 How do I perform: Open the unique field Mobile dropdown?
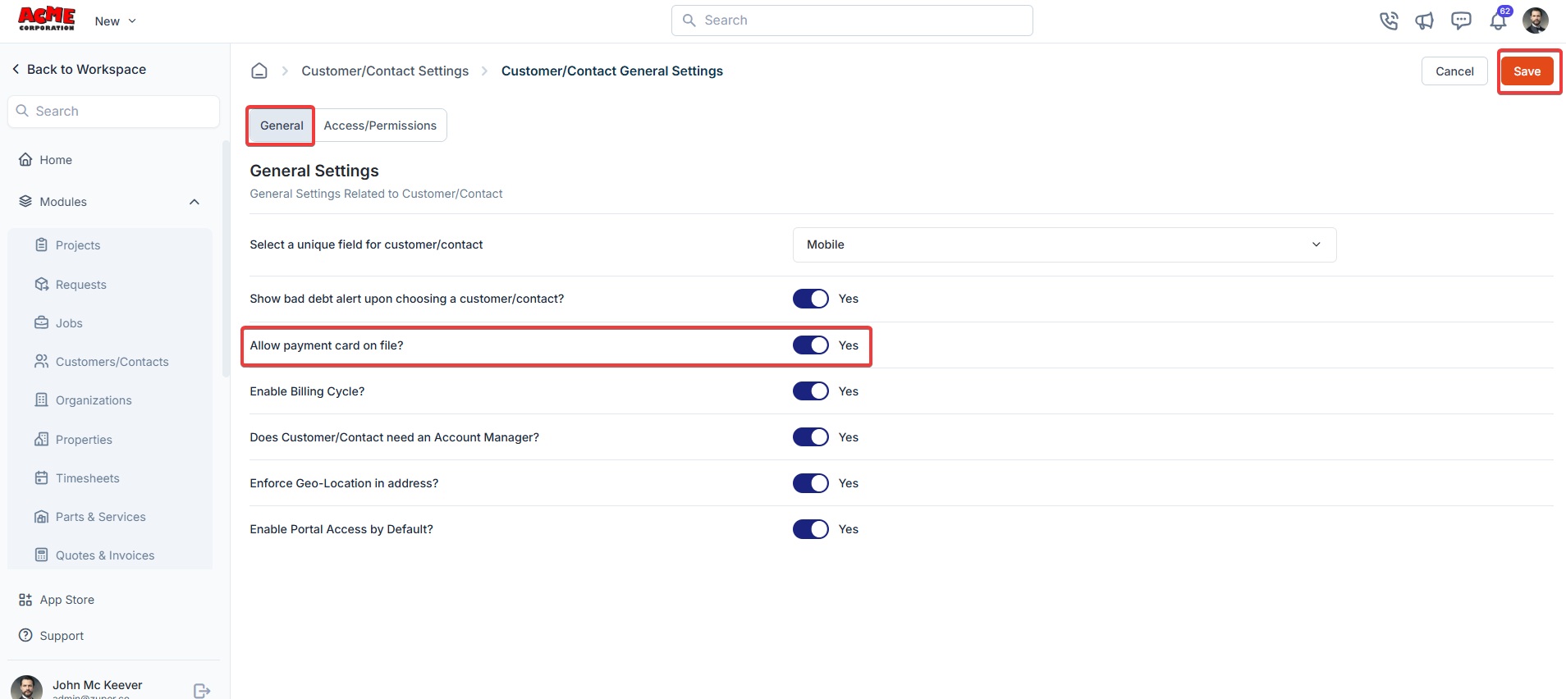point(1064,244)
